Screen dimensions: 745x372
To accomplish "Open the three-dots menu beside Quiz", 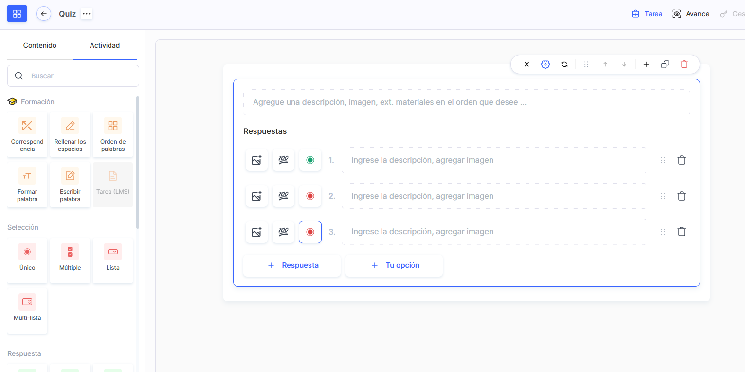I will tap(87, 14).
